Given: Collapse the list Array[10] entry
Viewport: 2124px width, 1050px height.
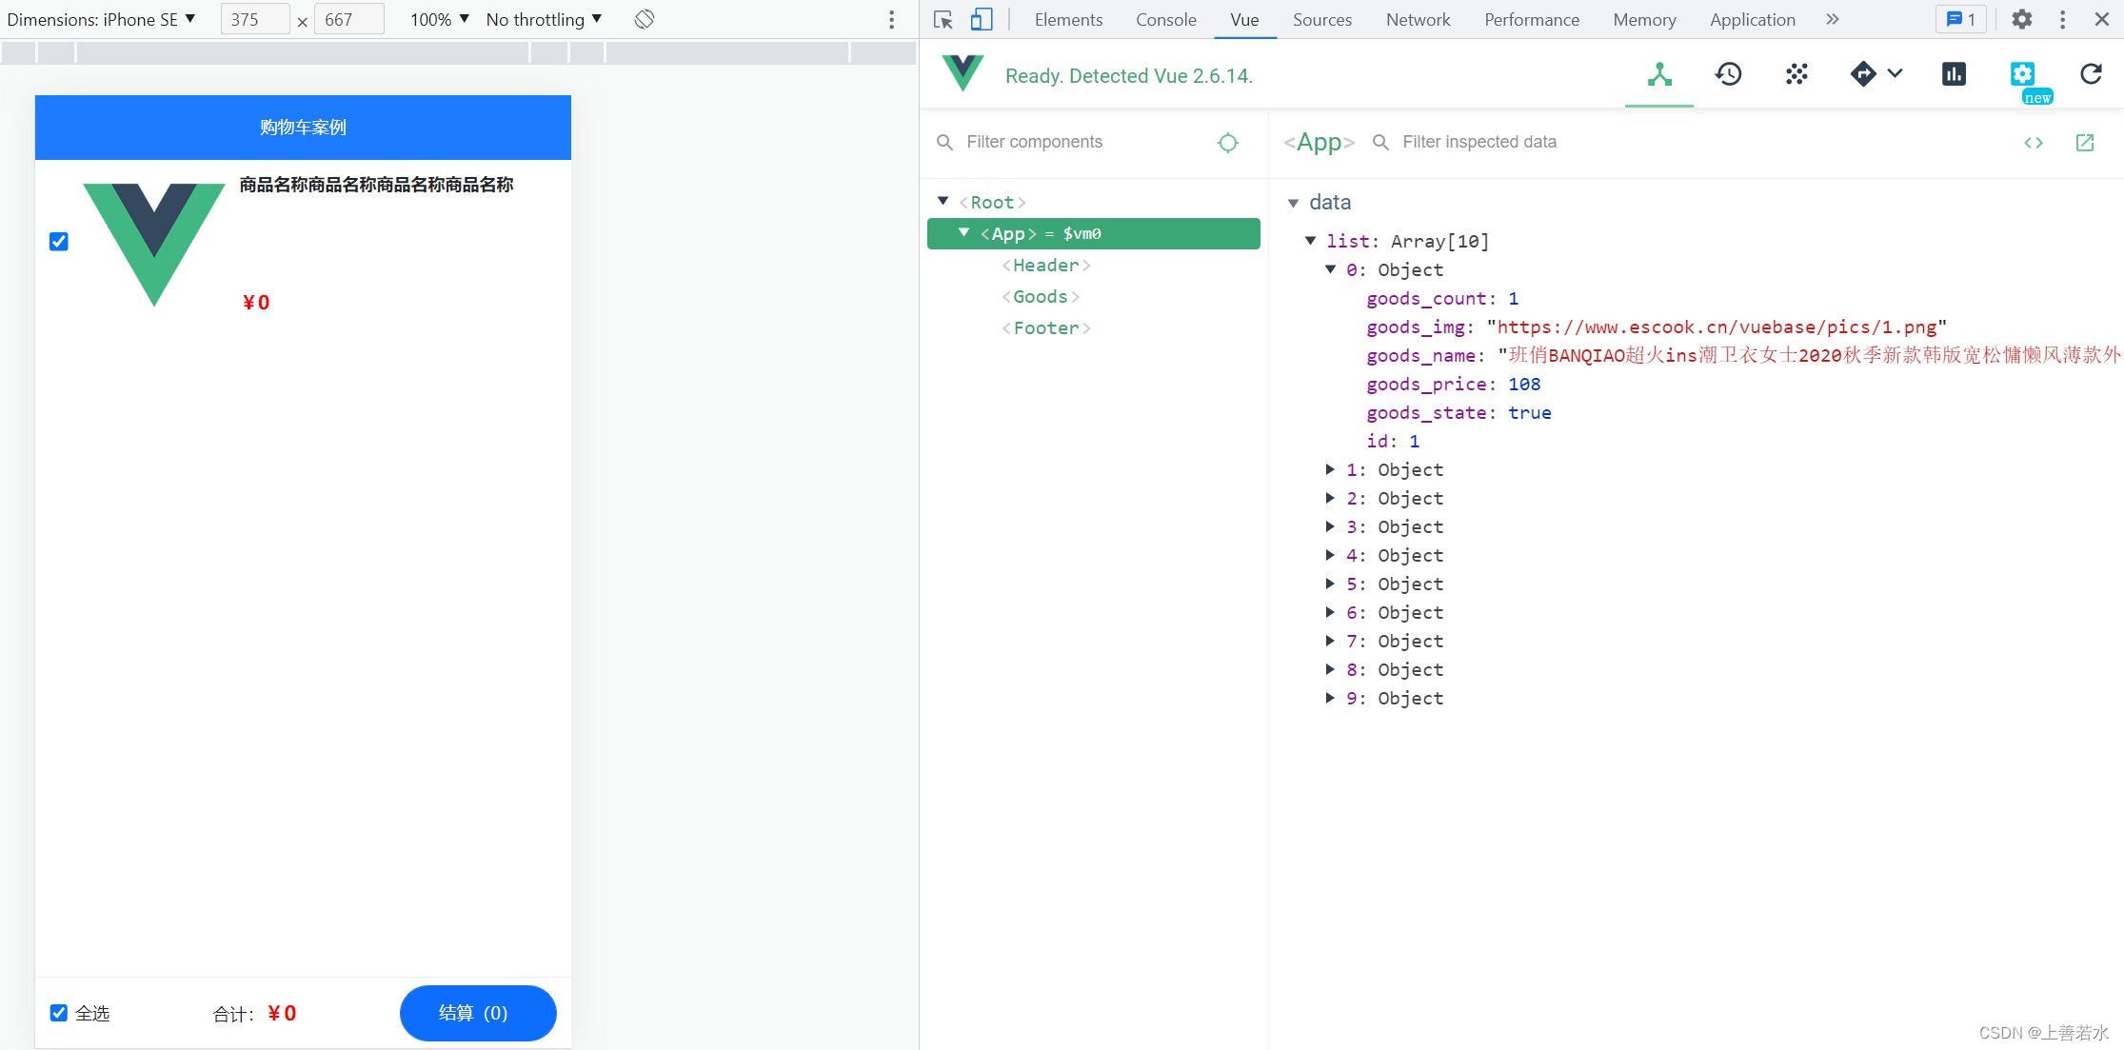Looking at the screenshot, I should 1311,241.
